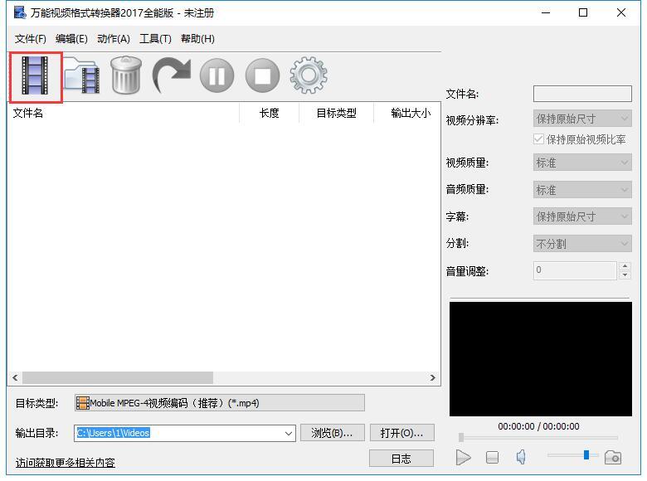This screenshot has height=481, width=647.
Task: Click the 目标类型 column header
Action: point(336,113)
